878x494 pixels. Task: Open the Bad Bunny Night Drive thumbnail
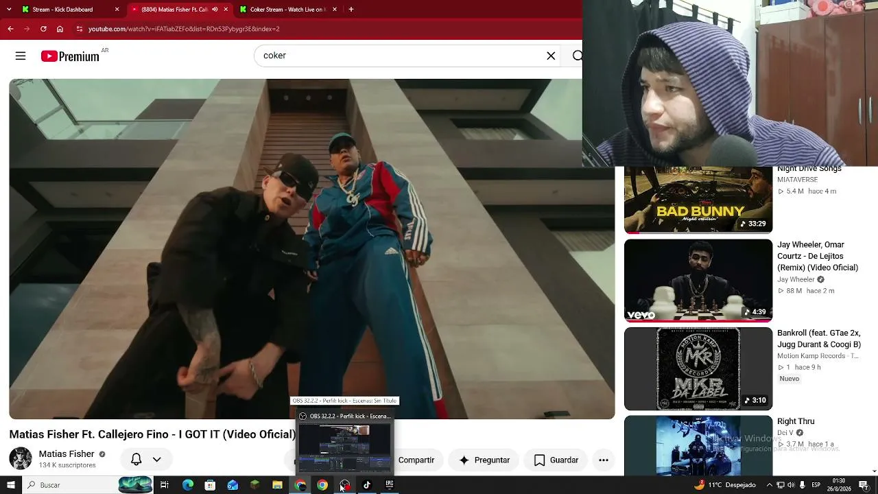tap(698, 200)
